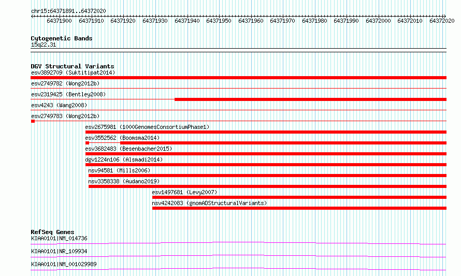Click ruler position 64371950

[x=219, y=21]
